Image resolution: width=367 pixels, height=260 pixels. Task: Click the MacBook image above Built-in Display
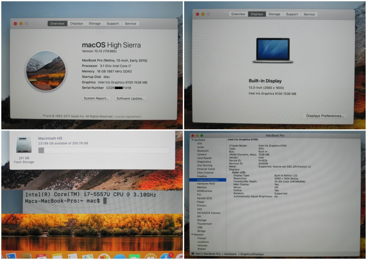click(273, 50)
